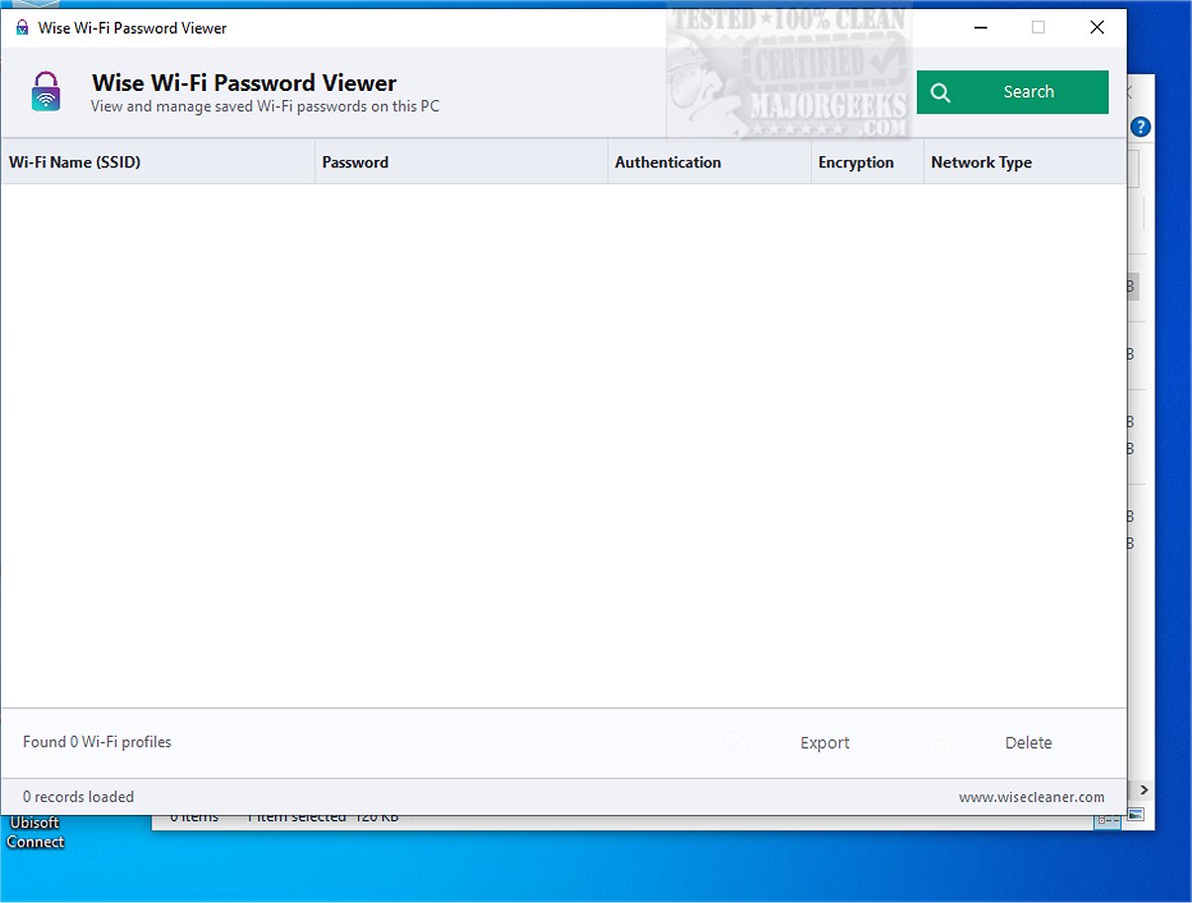Minimize the Wise Wi-Fi Password Viewer window
This screenshot has height=903, width=1192.
click(x=979, y=28)
